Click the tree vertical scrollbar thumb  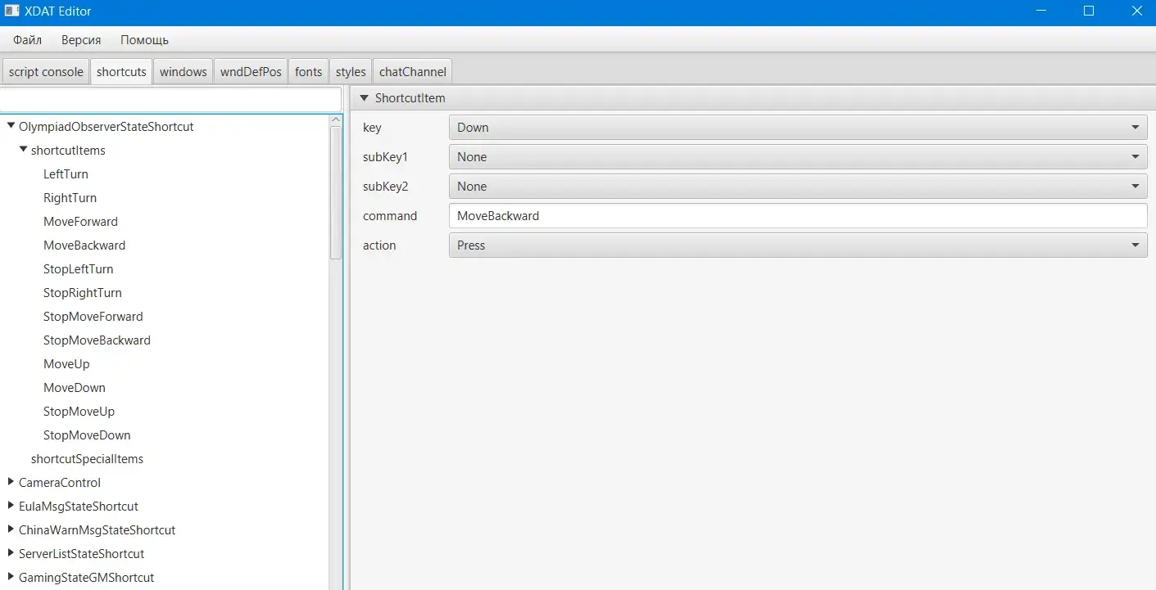pyautogui.click(x=336, y=193)
